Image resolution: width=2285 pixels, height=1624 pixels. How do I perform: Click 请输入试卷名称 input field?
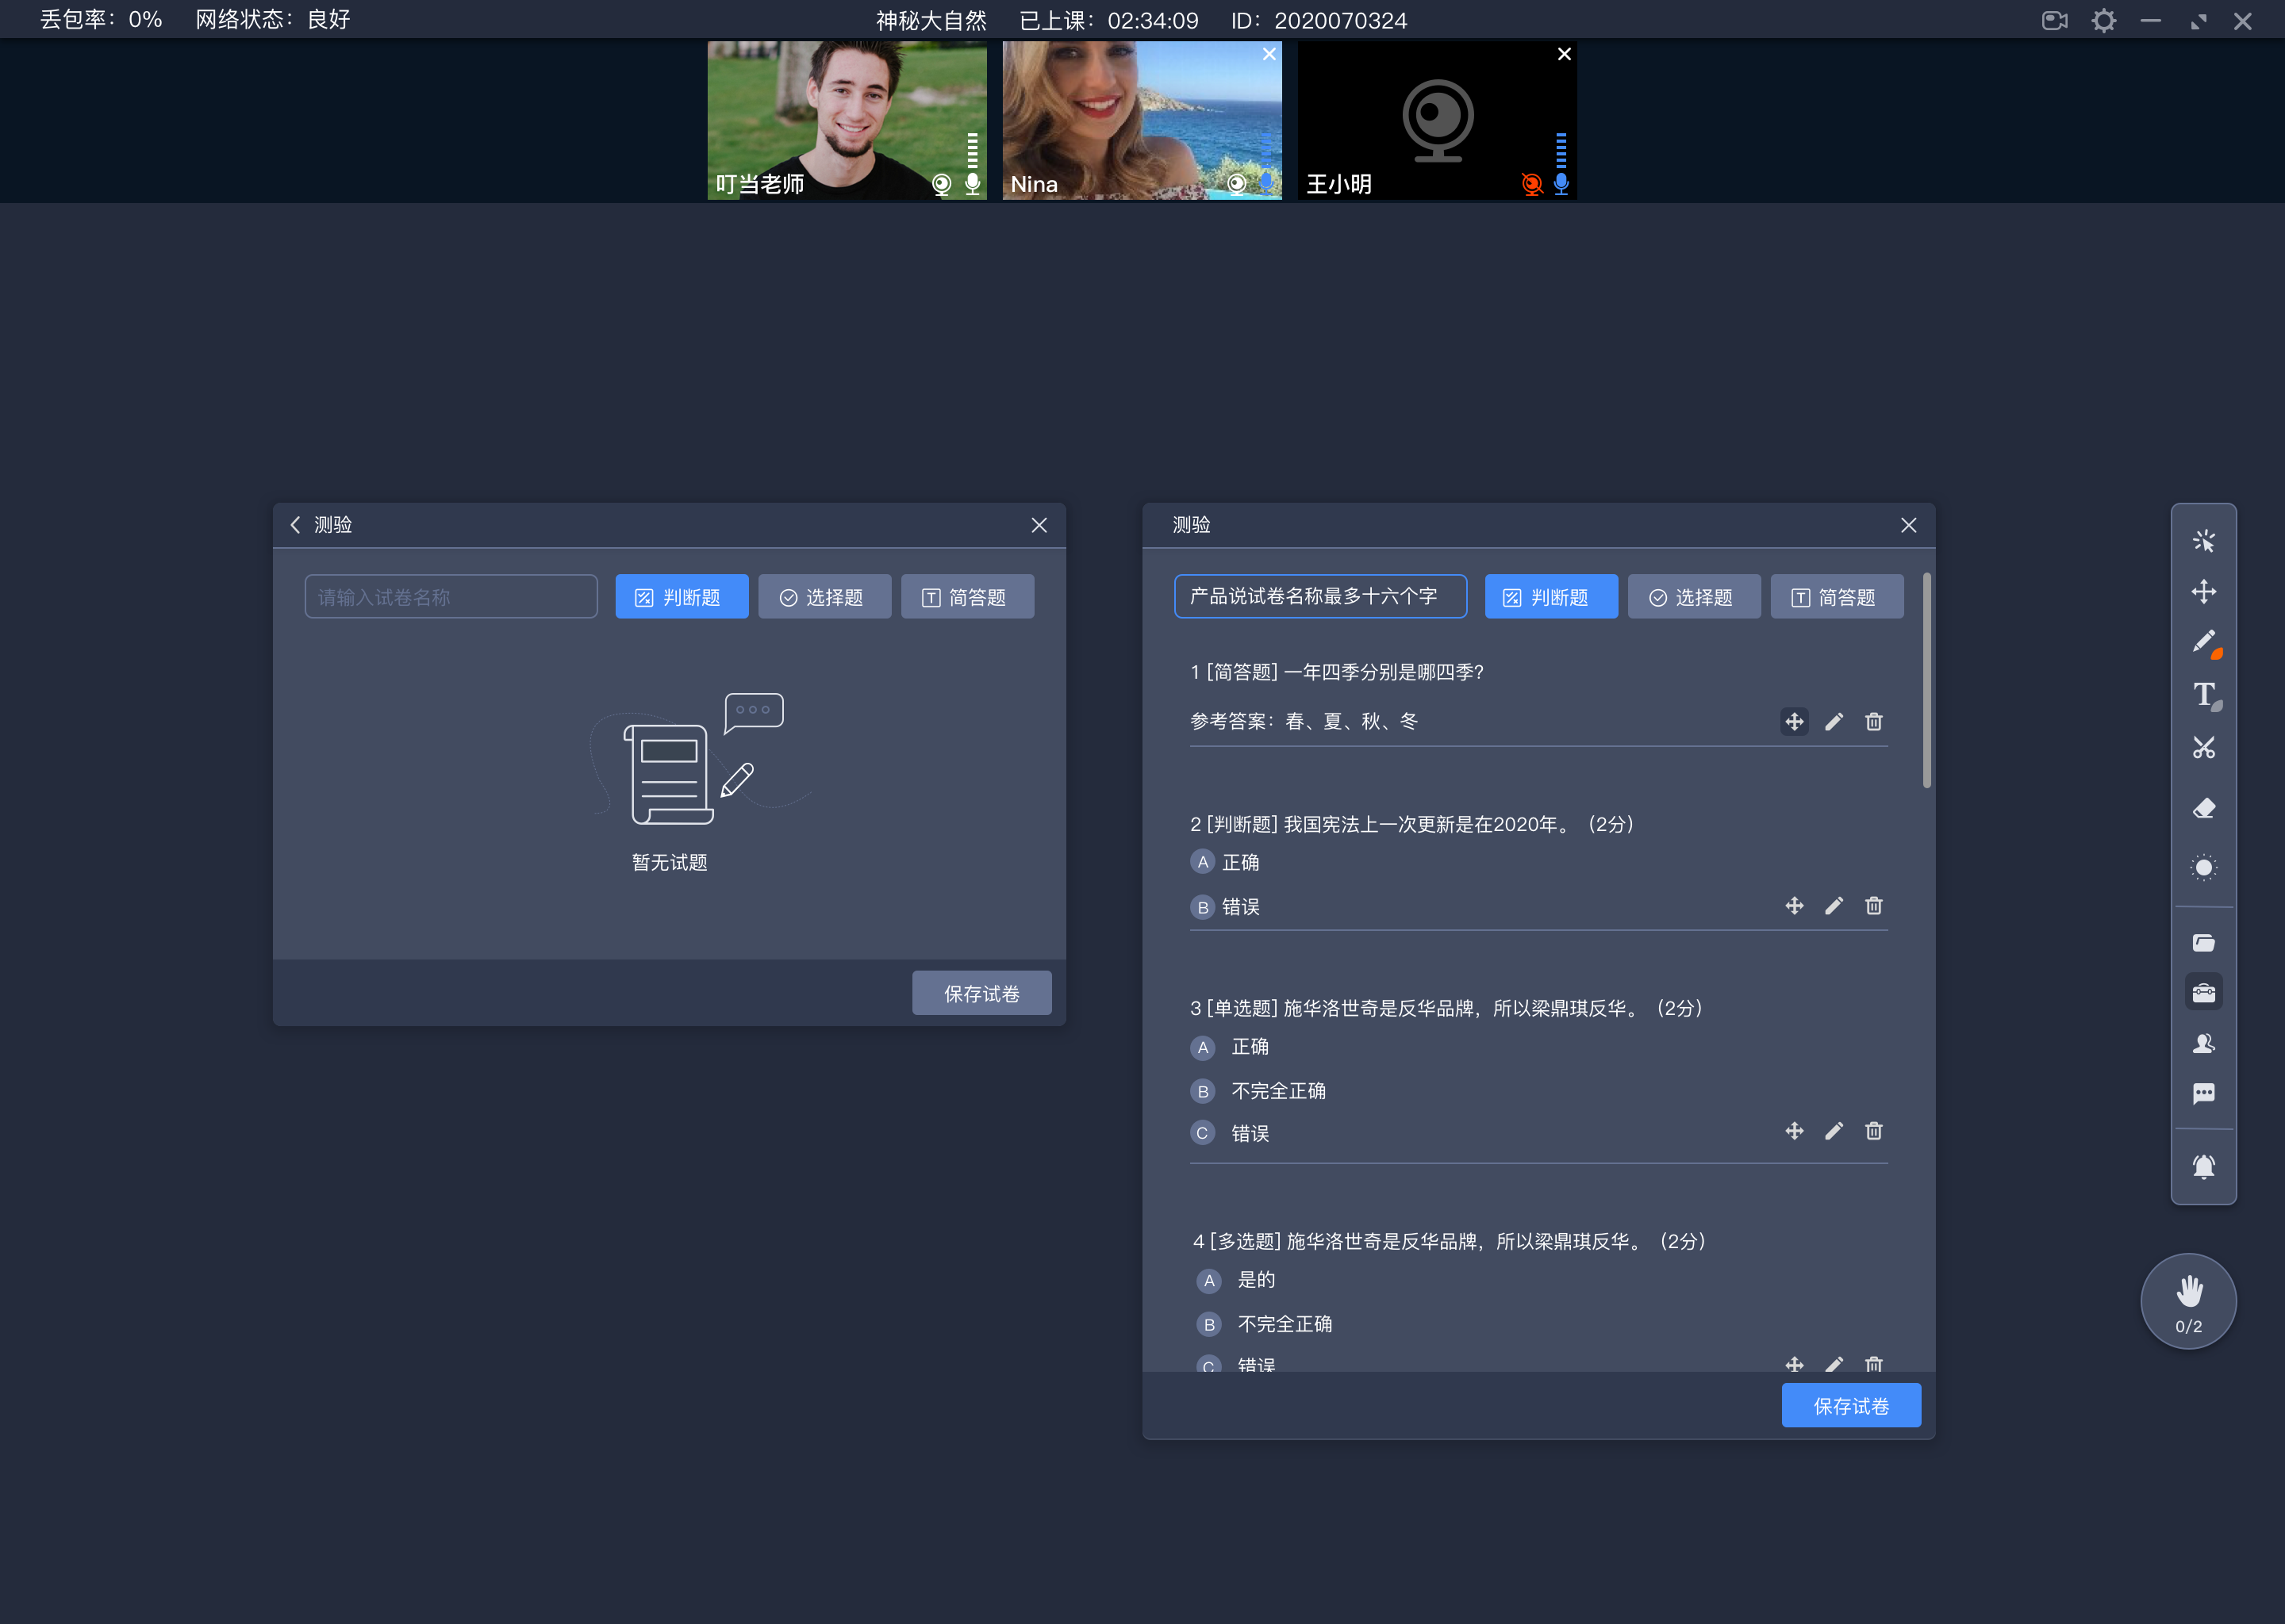448,598
